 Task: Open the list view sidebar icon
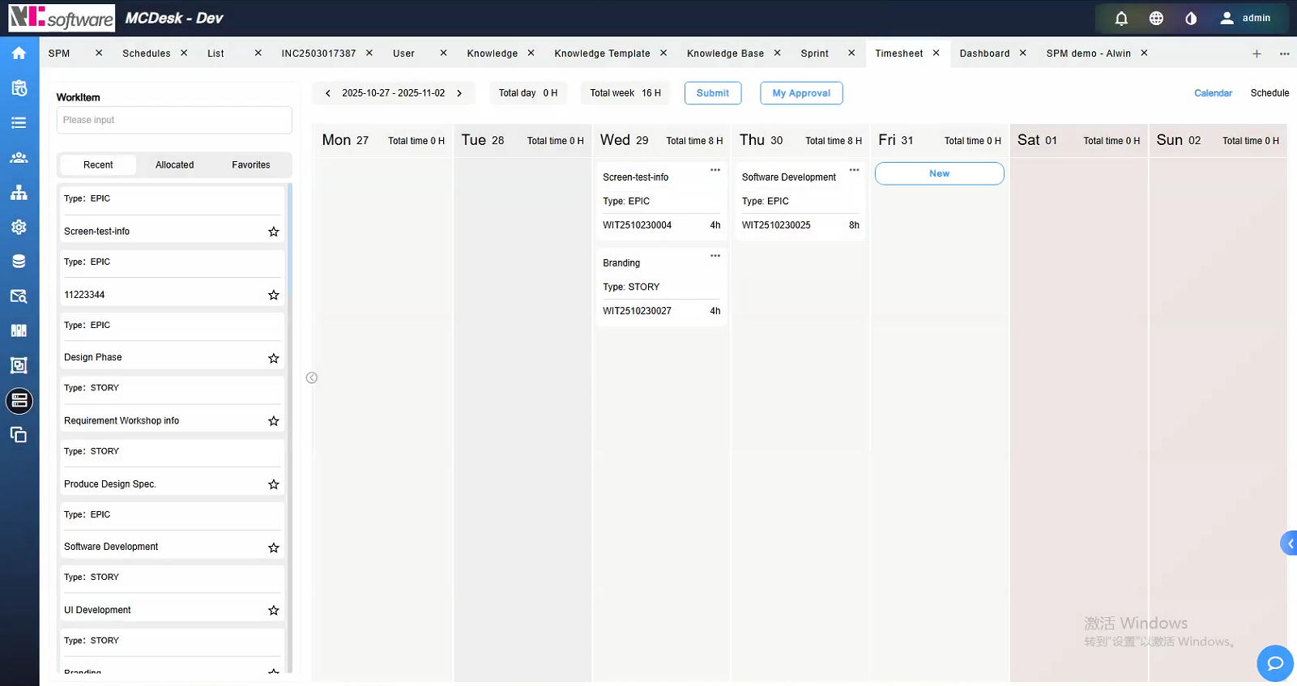coord(19,123)
